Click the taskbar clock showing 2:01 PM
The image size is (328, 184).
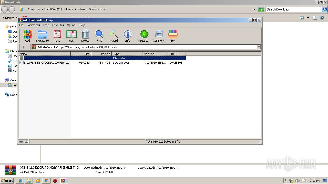(x=315, y=181)
